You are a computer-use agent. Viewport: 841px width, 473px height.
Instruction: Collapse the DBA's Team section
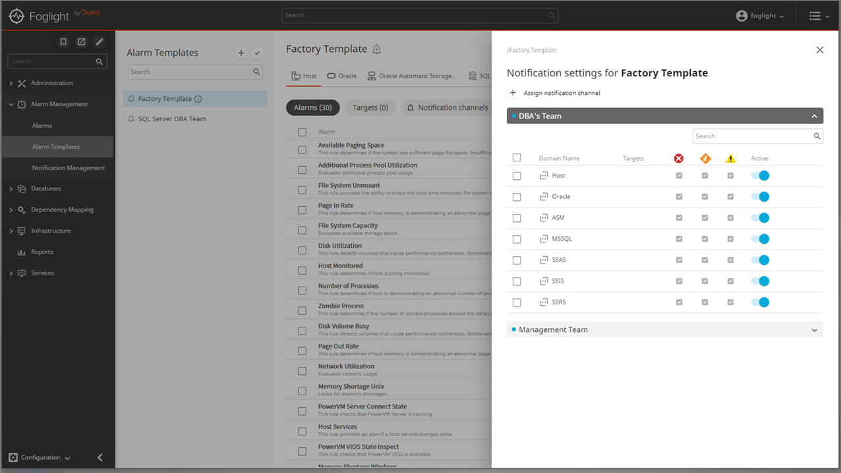pos(815,116)
